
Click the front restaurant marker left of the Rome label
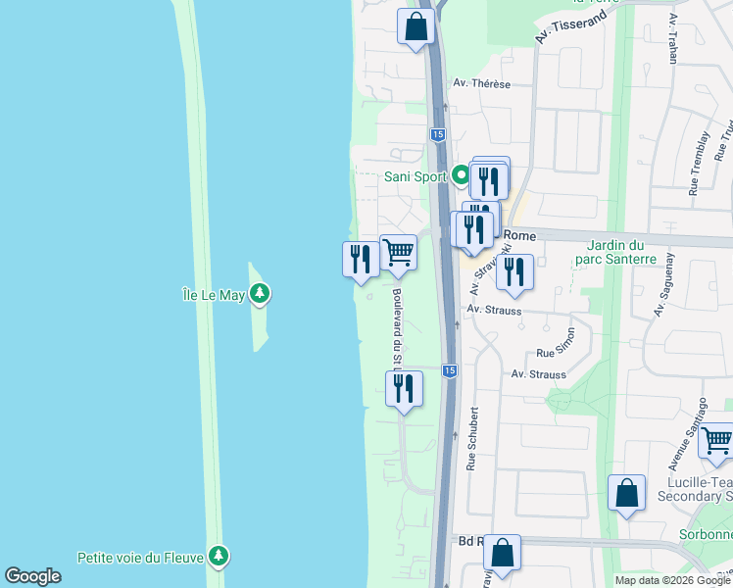click(x=474, y=232)
